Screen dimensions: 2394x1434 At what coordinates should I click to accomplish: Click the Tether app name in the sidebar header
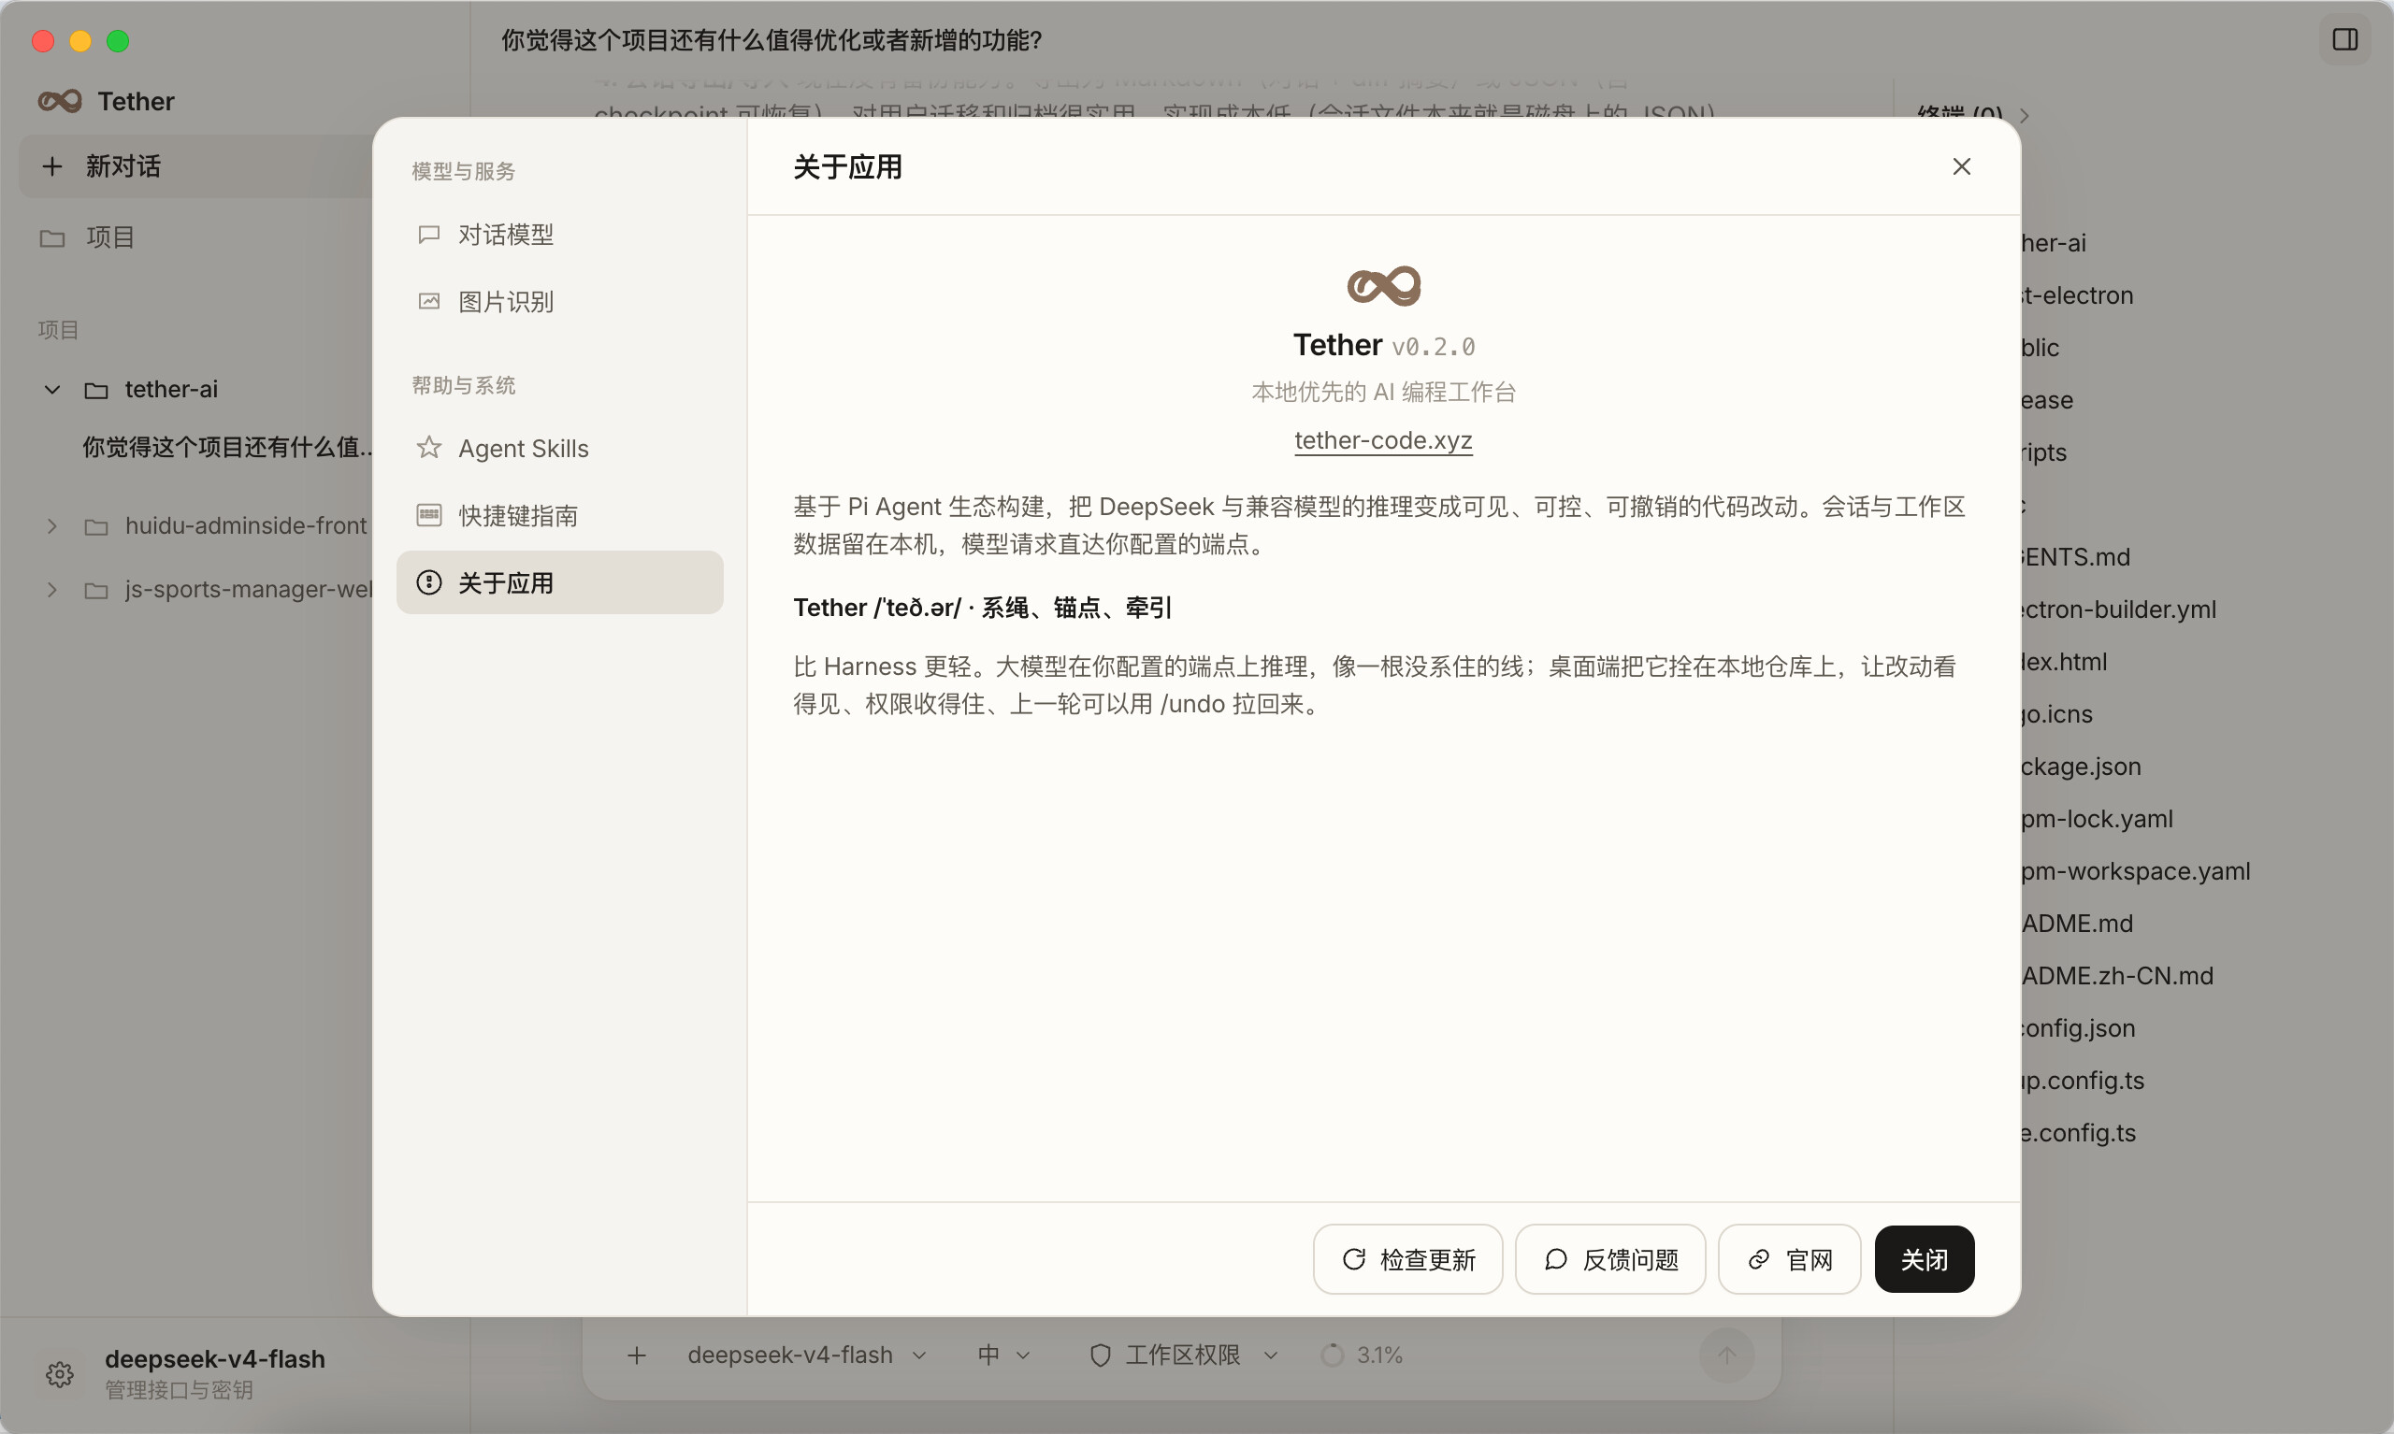(x=137, y=102)
